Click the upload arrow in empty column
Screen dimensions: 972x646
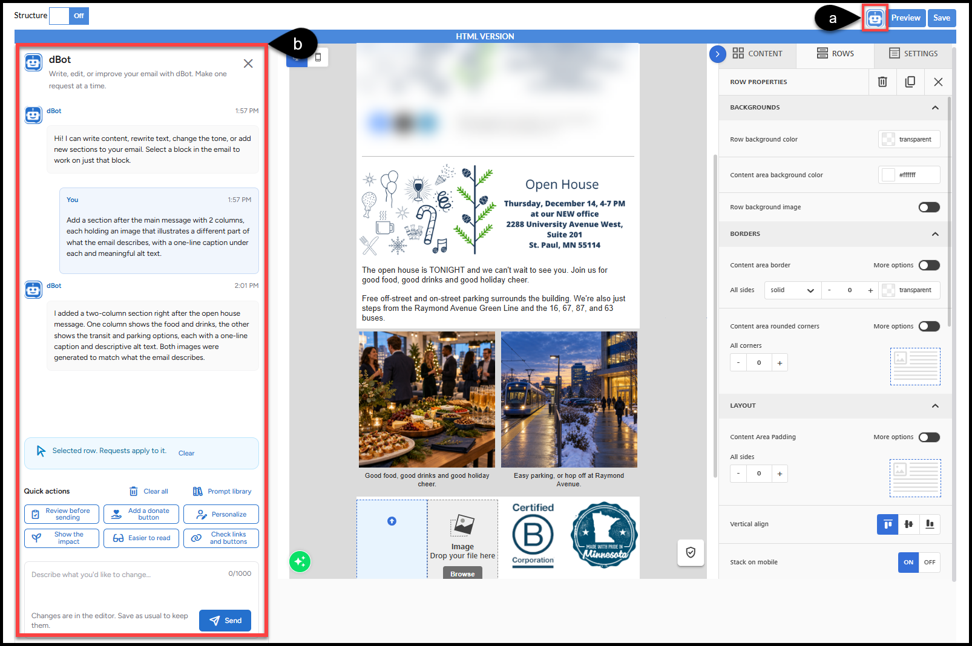392,521
